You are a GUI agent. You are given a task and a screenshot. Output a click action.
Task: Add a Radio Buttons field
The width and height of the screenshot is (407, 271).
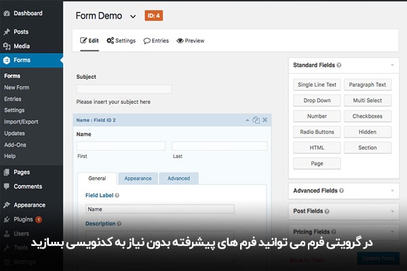[x=317, y=132]
